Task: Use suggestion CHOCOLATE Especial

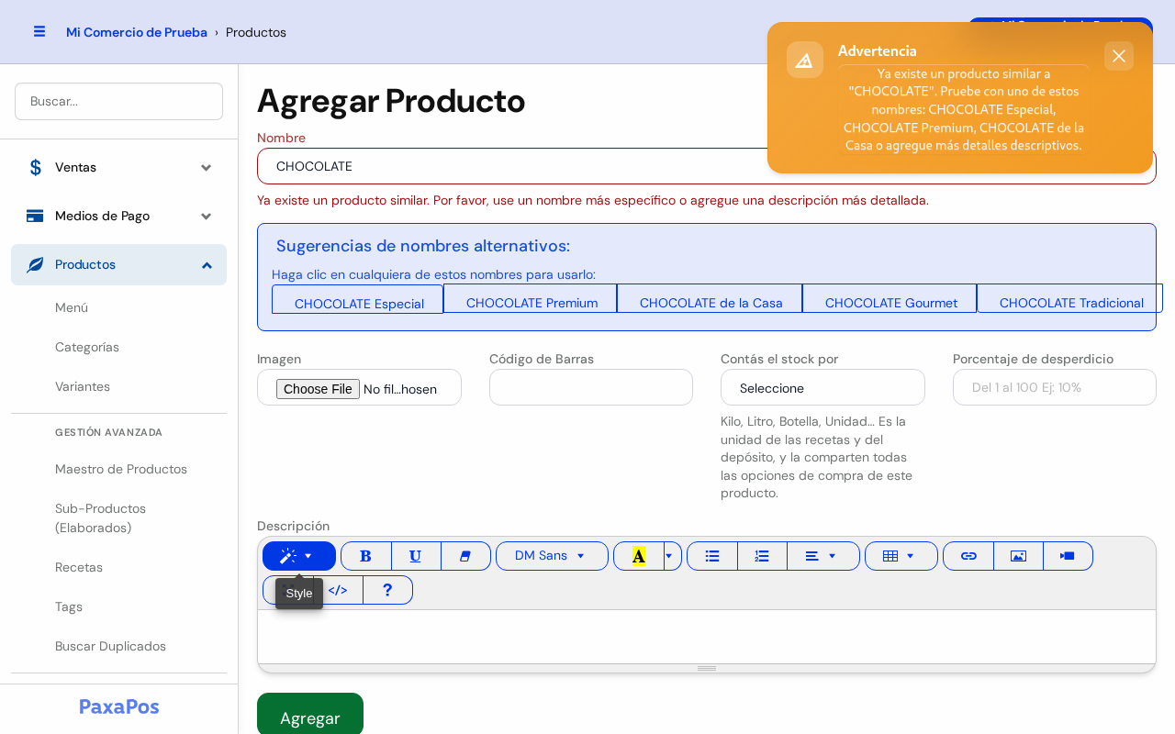Action: tap(358, 299)
